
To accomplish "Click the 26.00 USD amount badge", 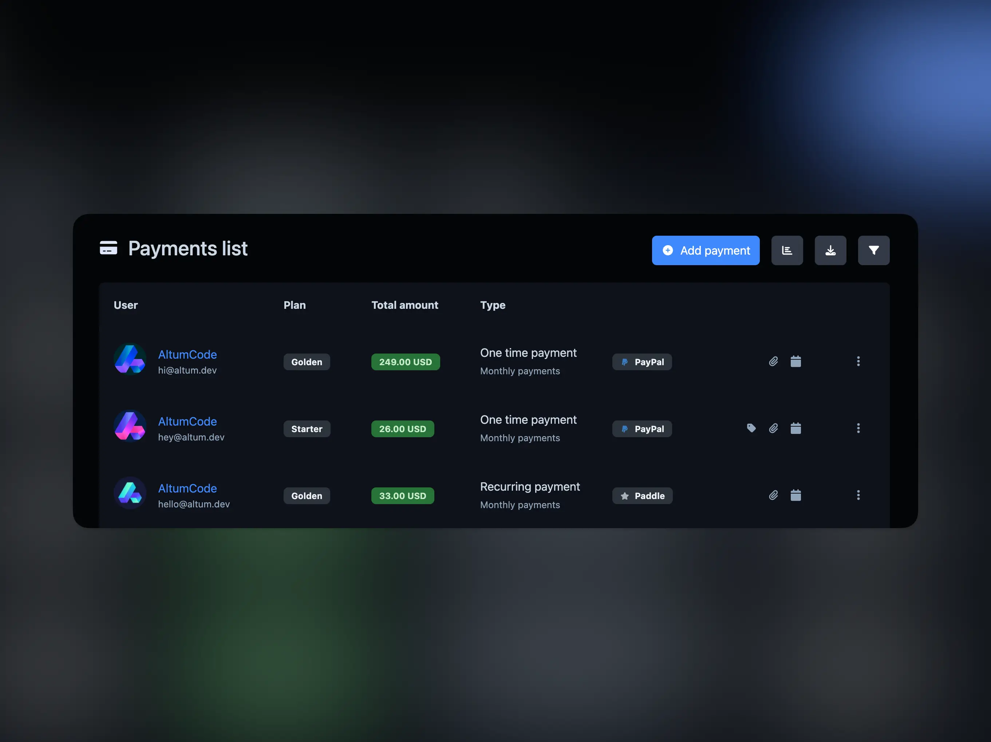I will point(402,428).
